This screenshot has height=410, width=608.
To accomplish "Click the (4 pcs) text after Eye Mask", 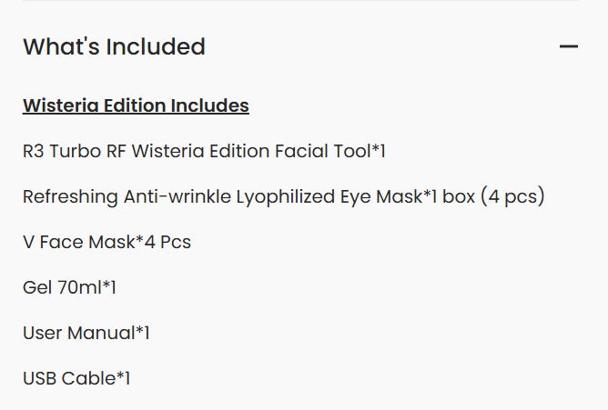I will (512, 196).
